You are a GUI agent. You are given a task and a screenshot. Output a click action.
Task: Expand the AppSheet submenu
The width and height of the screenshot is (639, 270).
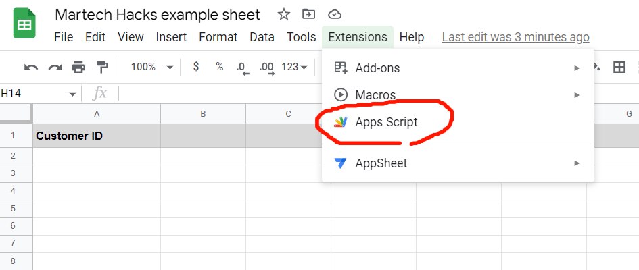[x=458, y=163]
